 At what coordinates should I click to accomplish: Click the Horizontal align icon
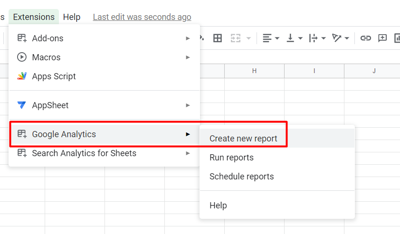tap(267, 38)
